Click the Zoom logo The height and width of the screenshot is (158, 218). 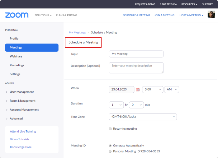(x=17, y=15)
